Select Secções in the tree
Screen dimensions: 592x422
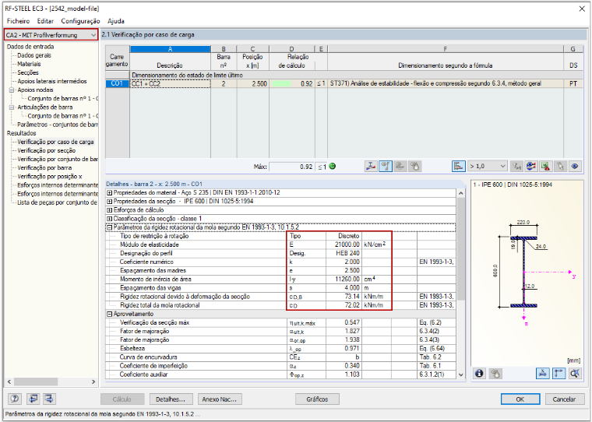(x=27, y=72)
